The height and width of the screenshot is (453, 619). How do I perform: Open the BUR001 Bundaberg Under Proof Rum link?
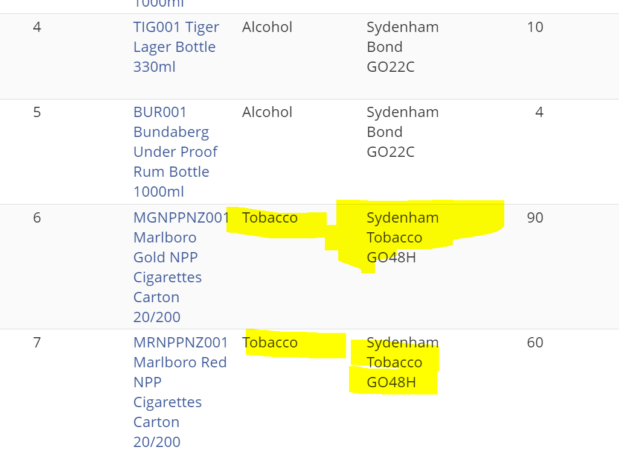[175, 152]
